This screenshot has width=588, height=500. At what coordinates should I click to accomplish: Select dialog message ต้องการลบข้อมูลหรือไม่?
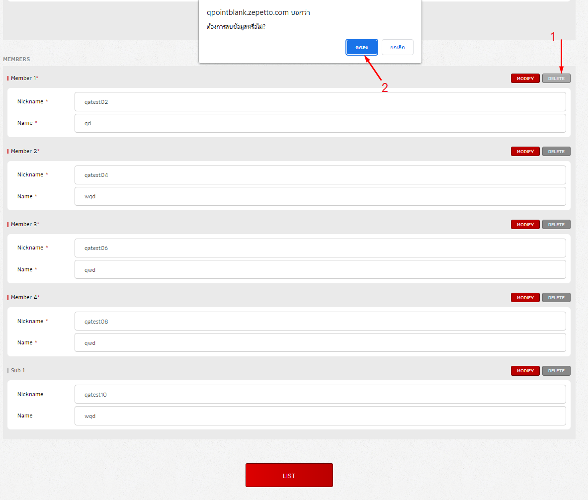pyautogui.click(x=236, y=27)
